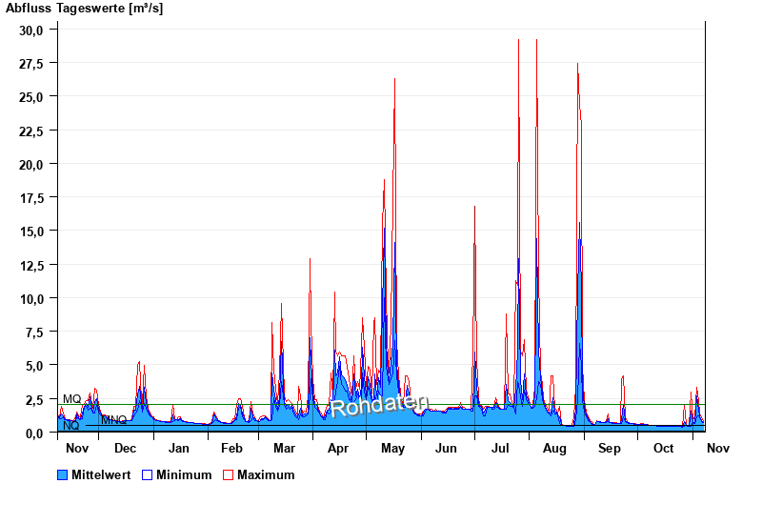762x524 pixels.
Task: Click the red-outlined Maximum legend box
Action: pyautogui.click(x=228, y=474)
